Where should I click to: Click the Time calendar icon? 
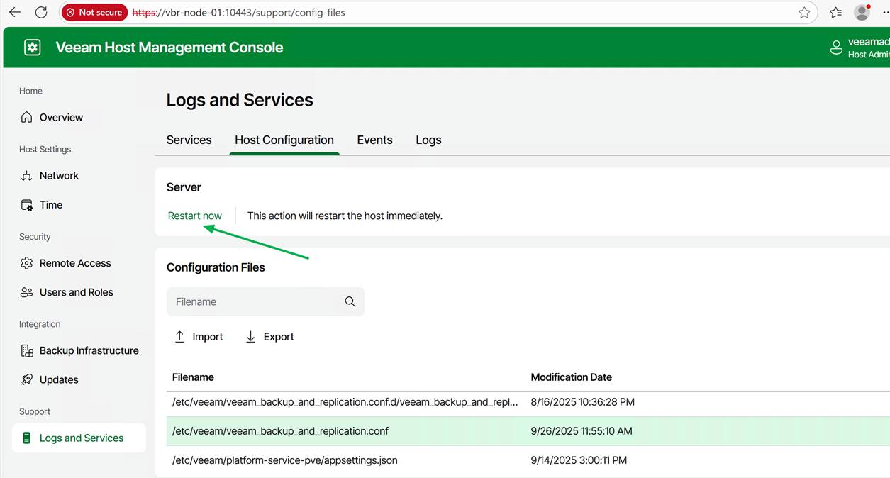(27, 205)
